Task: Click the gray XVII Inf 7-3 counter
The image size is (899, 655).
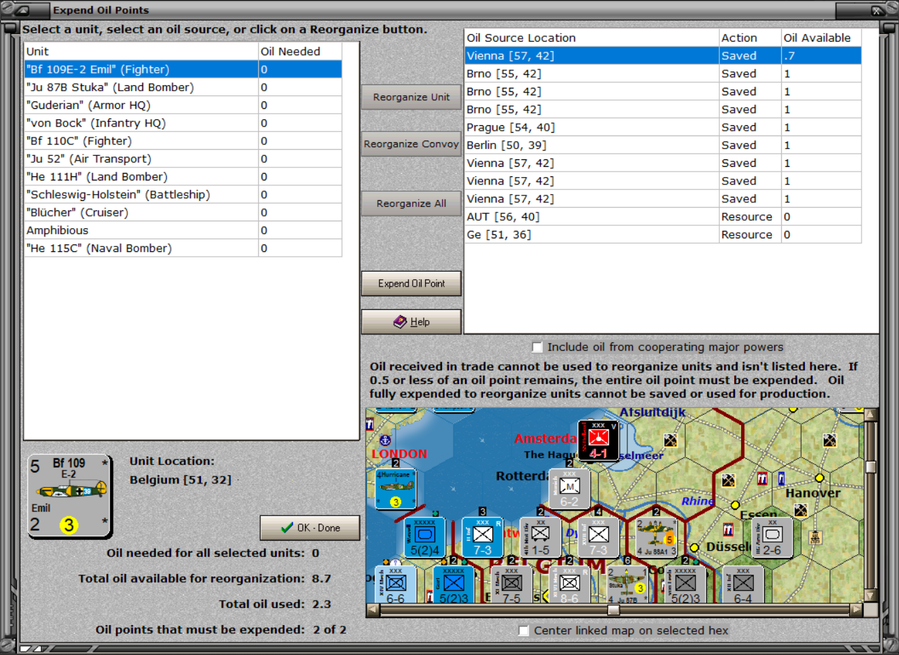Action: [598, 537]
